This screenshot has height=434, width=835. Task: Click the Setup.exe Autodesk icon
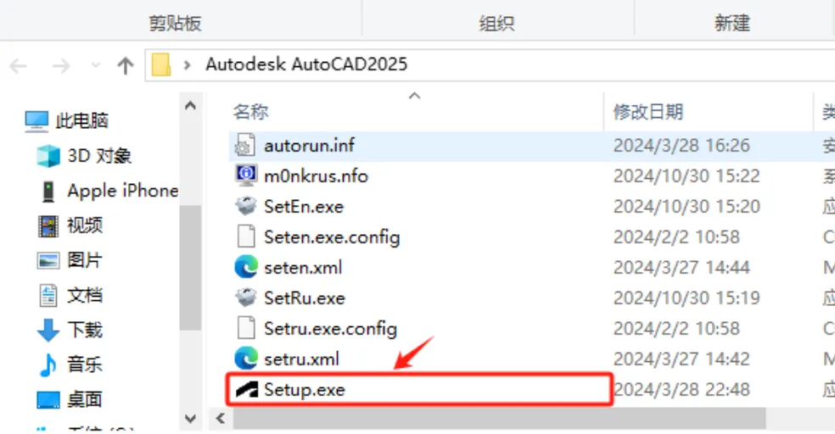pos(247,389)
